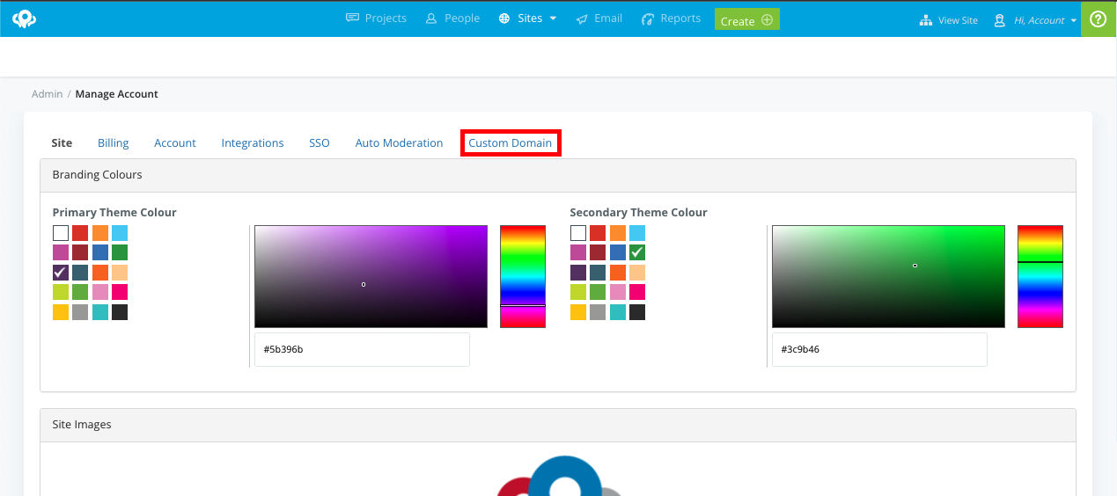
Task: Click the purple primary saturation picker area
Action: [371, 276]
